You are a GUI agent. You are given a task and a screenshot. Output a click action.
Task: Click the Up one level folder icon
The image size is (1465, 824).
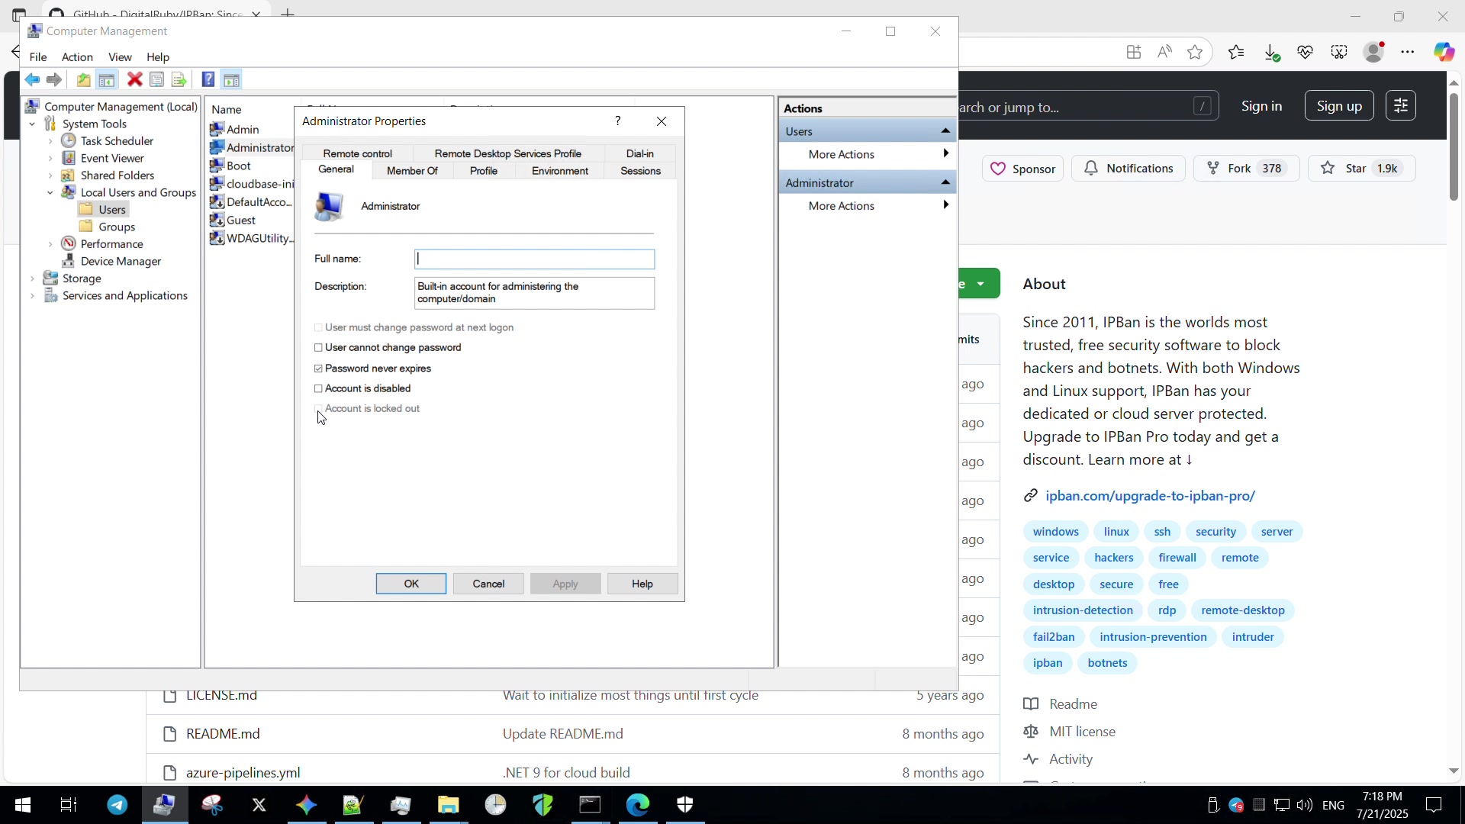click(x=83, y=80)
